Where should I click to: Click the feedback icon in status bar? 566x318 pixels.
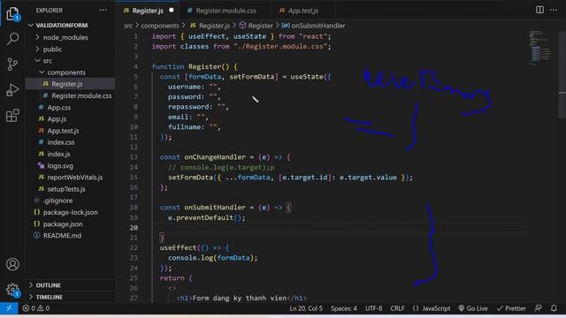pos(538,308)
